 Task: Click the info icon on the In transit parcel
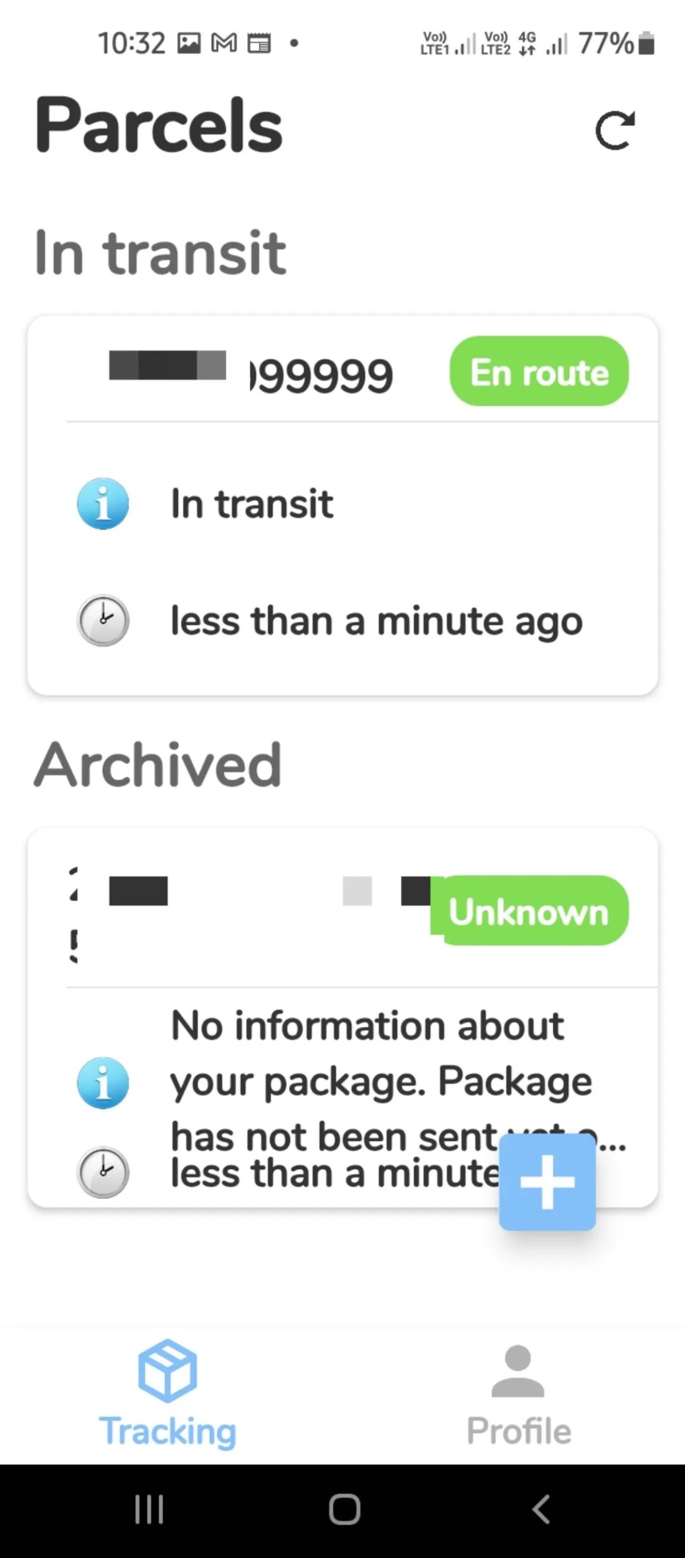coord(103,504)
